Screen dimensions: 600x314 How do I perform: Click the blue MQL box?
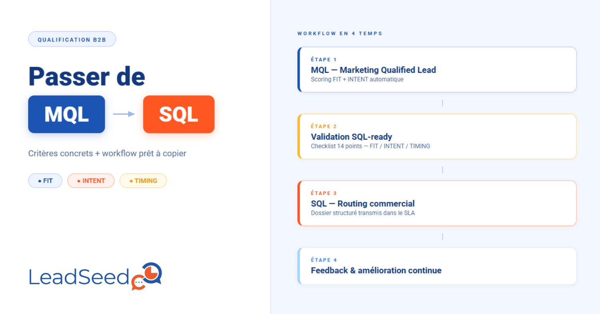click(66, 114)
